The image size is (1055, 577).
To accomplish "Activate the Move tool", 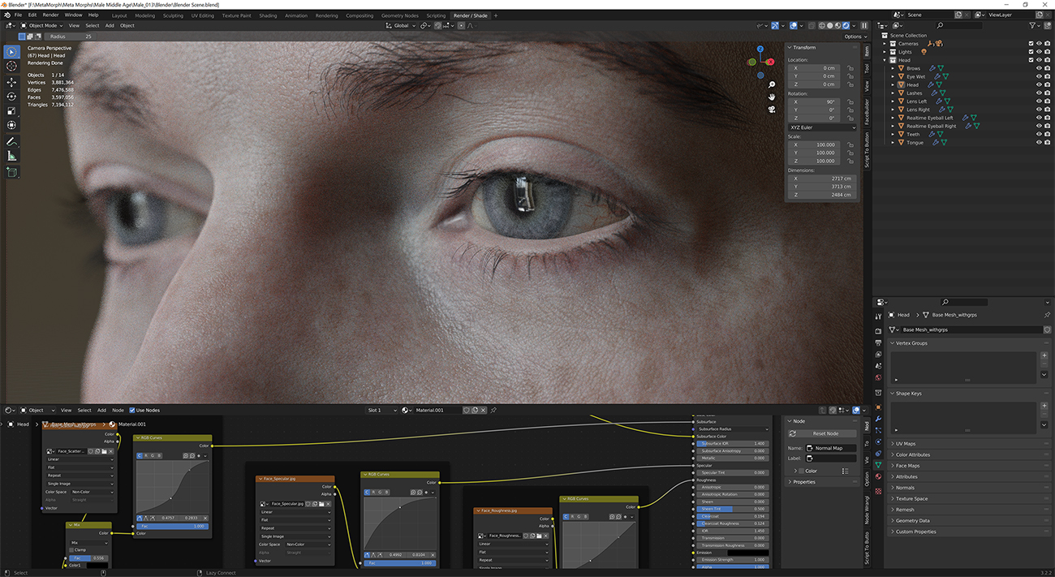I will click(11, 82).
